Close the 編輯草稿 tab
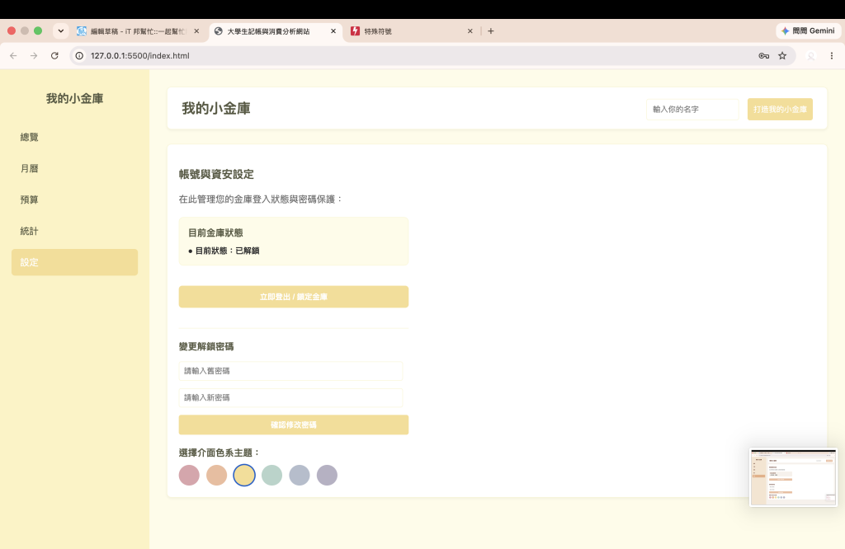The width and height of the screenshot is (845, 549). click(x=196, y=31)
